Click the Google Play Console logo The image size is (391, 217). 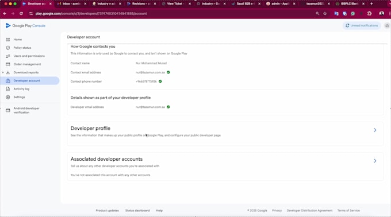click(25, 26)
